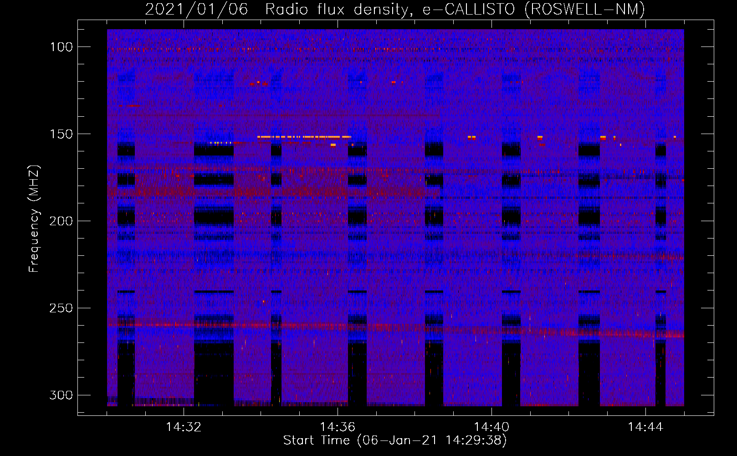The height and width of the screenshot is (456, 737).
Task: Click the 14:36 time tick label
Action: click(338, 427)
